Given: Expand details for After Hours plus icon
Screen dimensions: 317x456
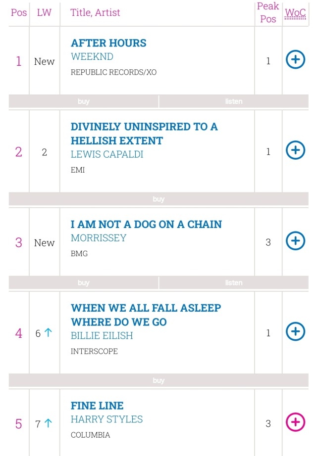Looking at the screenshot, I should [295, 60].
